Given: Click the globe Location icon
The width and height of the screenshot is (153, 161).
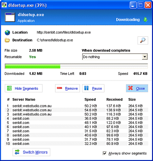Looking at the screenshot, I should click(x=7, y=33).
